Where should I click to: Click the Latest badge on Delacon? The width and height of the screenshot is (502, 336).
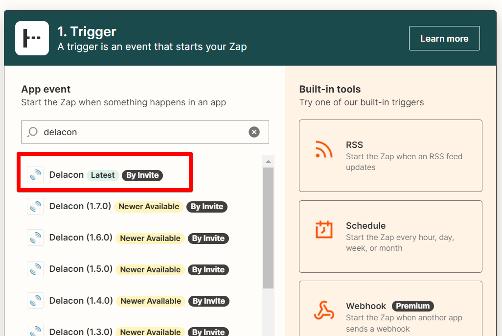click(102, 175)
